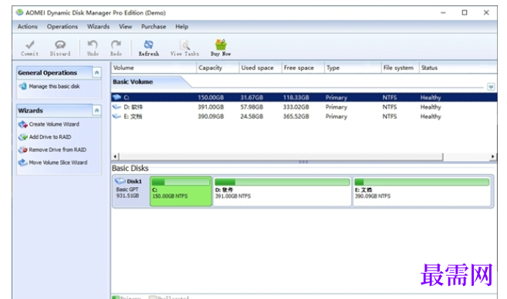Click the Remove Drive from RAID icon
The image size is (507, 299).
click(22, 149)
